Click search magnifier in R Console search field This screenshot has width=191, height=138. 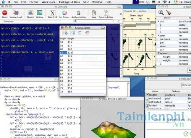click(76, 21)
